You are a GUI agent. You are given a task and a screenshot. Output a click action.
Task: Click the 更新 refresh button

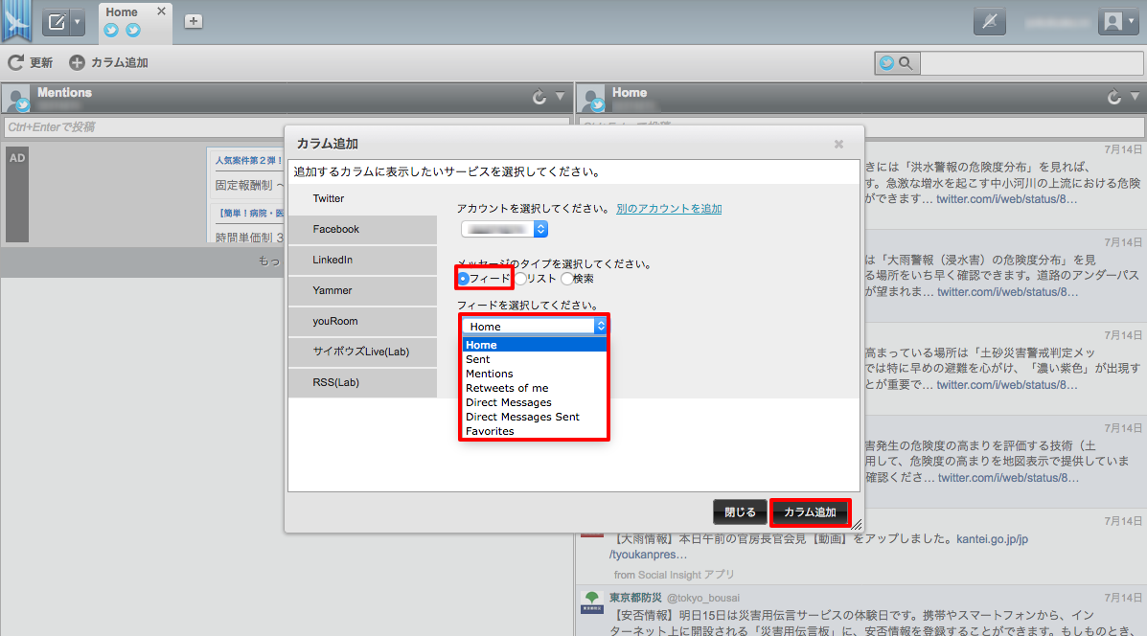(30, 63)
